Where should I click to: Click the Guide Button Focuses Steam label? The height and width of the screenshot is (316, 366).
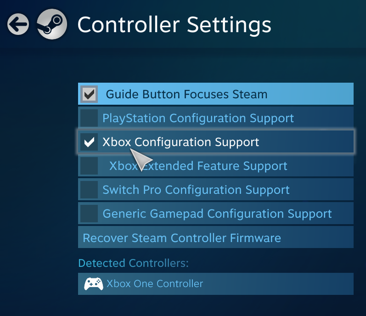click(x=186, y=95)
